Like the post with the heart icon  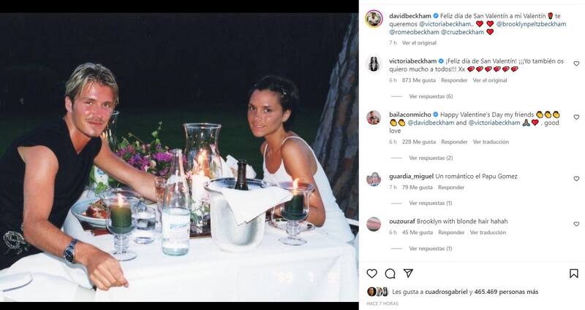coord(372,274)
